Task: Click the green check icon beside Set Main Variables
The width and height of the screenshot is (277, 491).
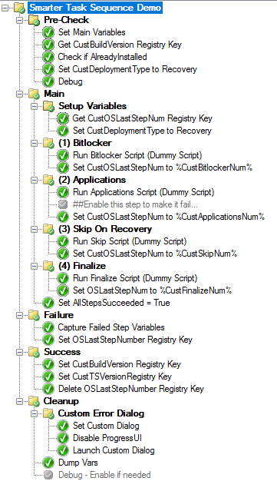Action: pos(48,32)
